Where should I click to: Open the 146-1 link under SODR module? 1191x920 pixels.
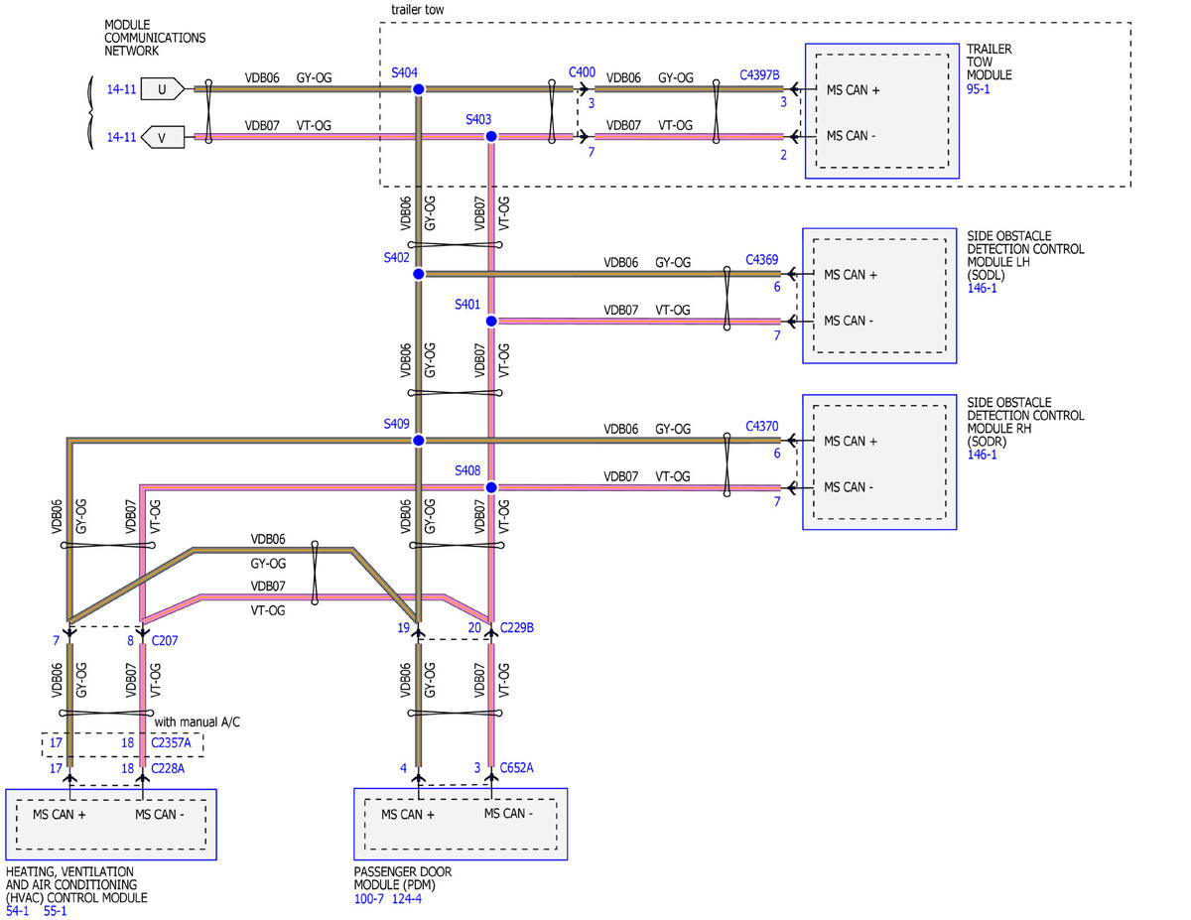(x=982, y=455)
